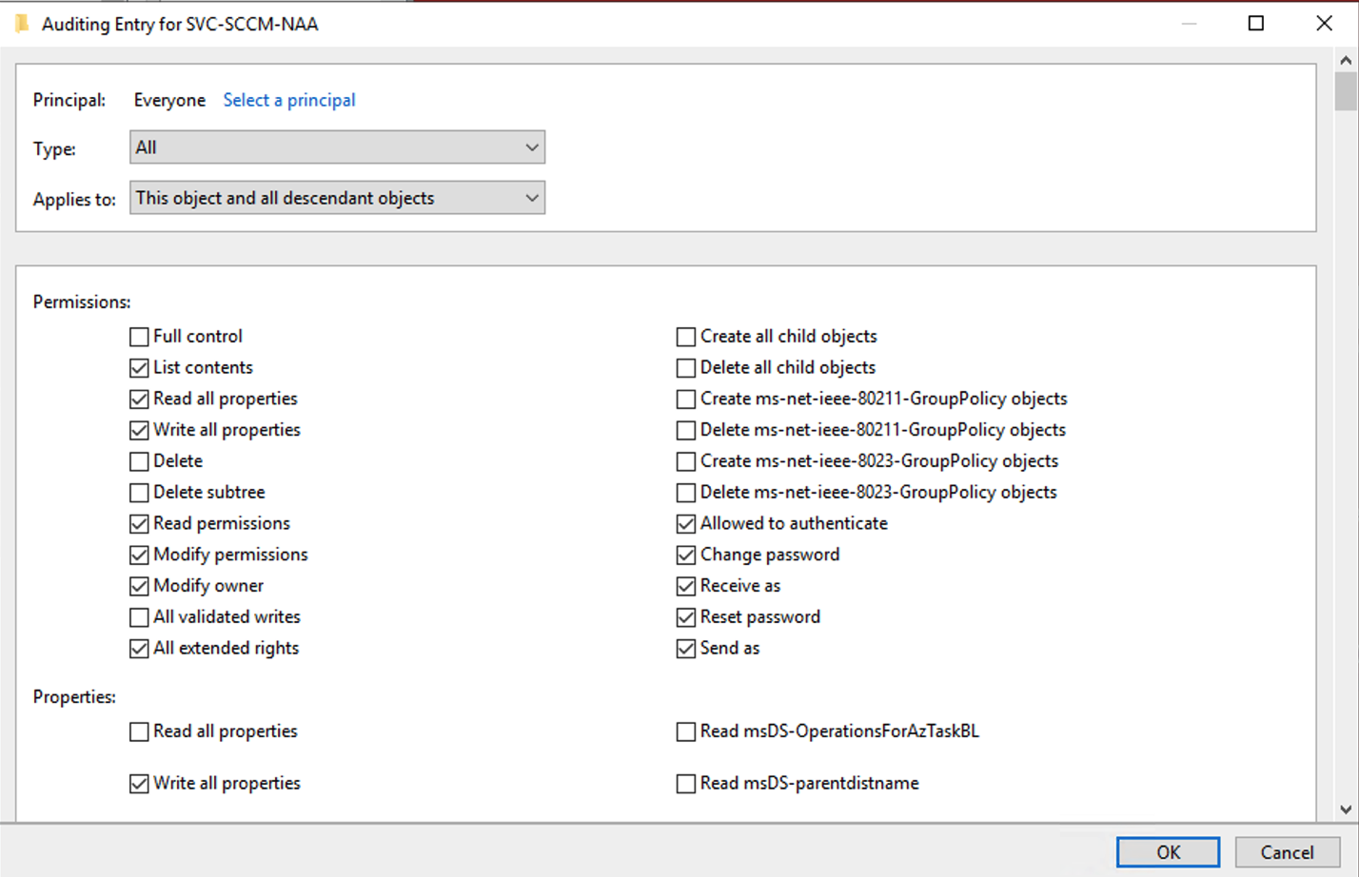Check Create ms-net-ieee-80211-GroupPolicy objects
Image resolution: width=1359 pixels, height=877 pixels.
[685, 399]
